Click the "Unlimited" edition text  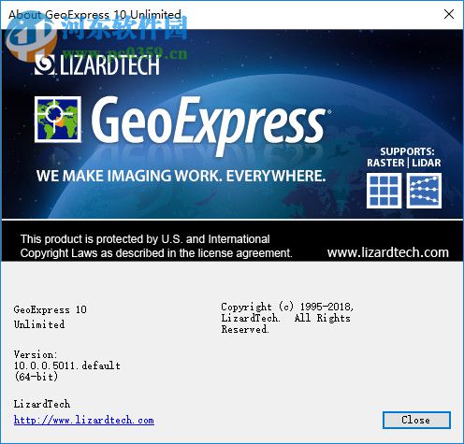click(x=39, y=324)
